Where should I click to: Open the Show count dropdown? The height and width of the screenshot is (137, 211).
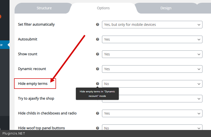(x=152, y=54)
